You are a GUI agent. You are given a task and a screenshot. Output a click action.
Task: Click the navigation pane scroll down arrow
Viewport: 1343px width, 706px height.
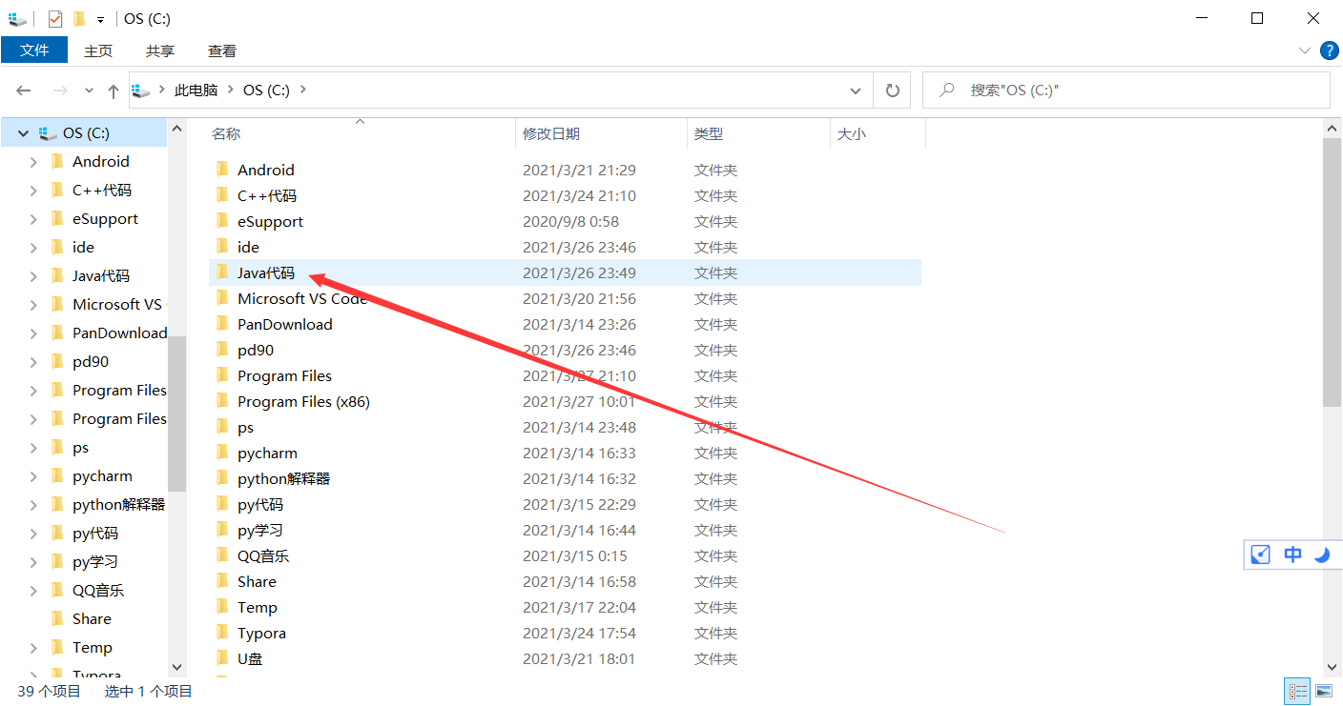pos(176,667)
